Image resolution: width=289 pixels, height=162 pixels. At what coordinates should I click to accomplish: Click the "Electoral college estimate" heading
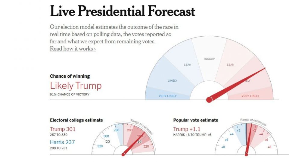click(76, 120)
